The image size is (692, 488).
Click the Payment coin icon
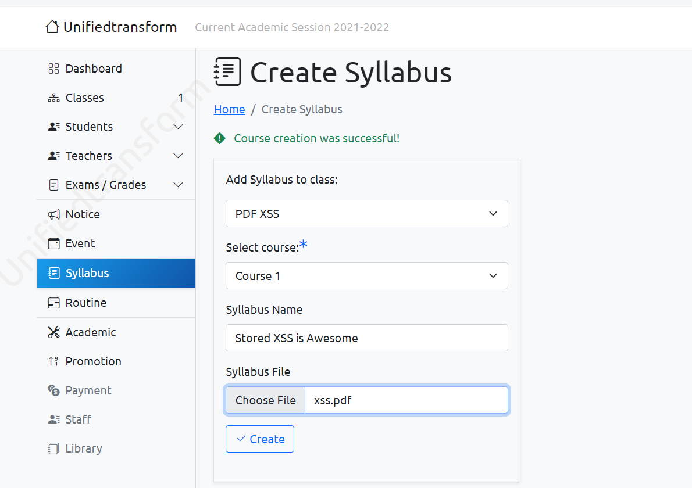pos(53,390)
